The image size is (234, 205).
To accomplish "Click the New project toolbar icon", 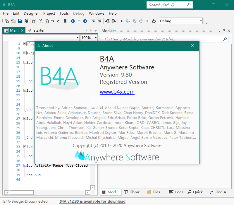I will click(x=7, y=21).
